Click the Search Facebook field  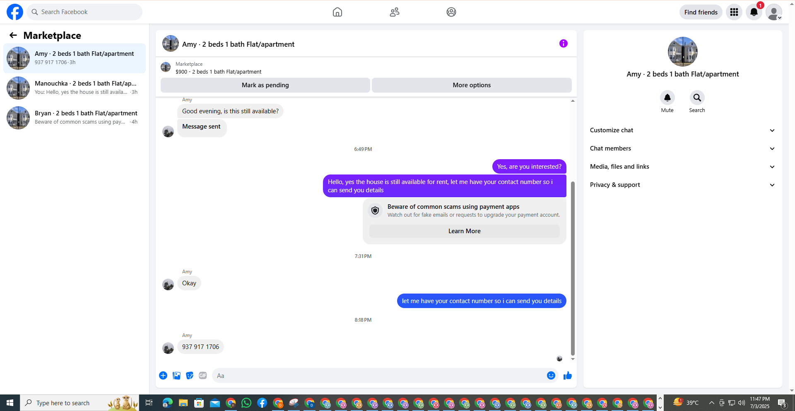(x=84, y=12)
